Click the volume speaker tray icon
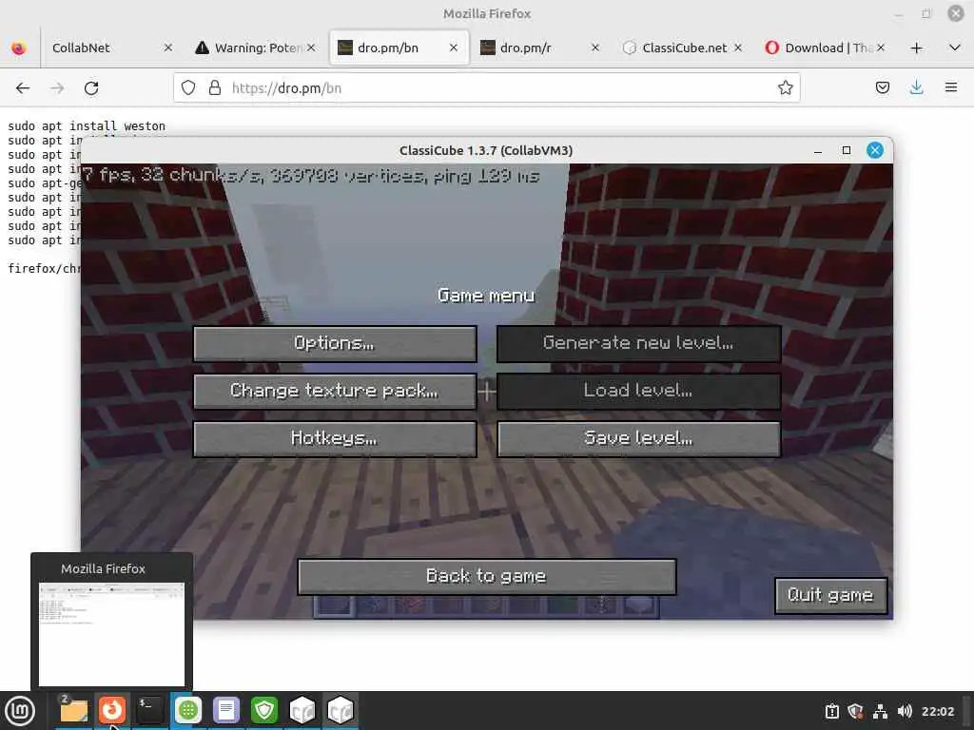The image size is (974, 730). click(x=905, y=711)
